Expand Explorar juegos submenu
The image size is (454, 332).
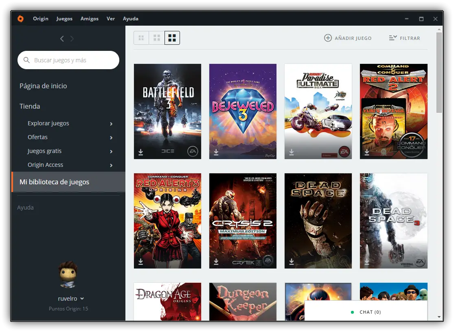pyautogui.click(x=111, y=124)
